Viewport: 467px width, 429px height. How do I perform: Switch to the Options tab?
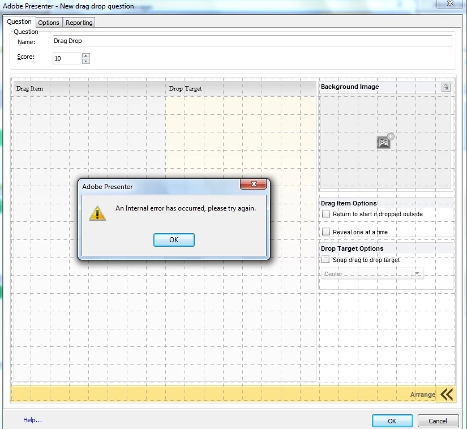(49, 23)
